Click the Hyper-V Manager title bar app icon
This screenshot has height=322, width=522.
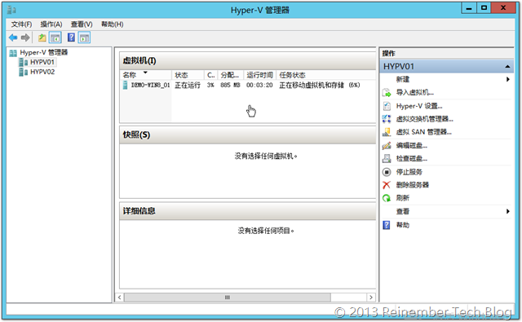point(11,10)
